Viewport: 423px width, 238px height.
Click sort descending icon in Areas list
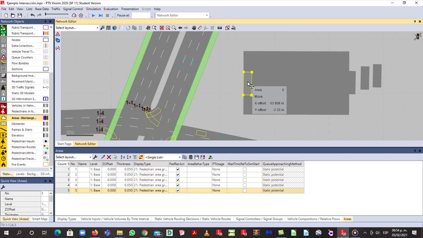coord(129,157)
